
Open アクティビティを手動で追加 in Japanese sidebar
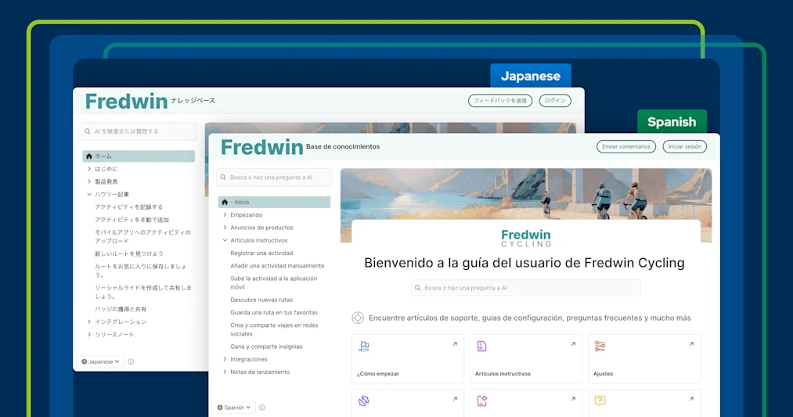[x=132, y=219]
